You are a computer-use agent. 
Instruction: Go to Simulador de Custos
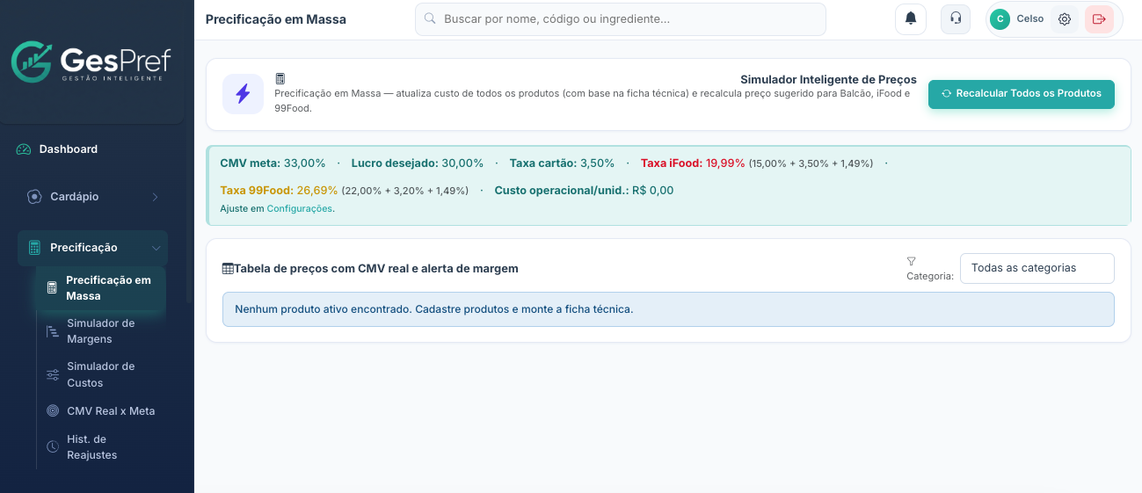[100, 374]
